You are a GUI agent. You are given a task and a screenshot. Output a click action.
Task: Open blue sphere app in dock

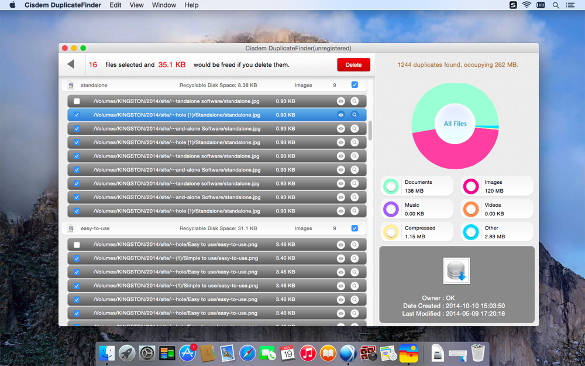tap(348, 353)
